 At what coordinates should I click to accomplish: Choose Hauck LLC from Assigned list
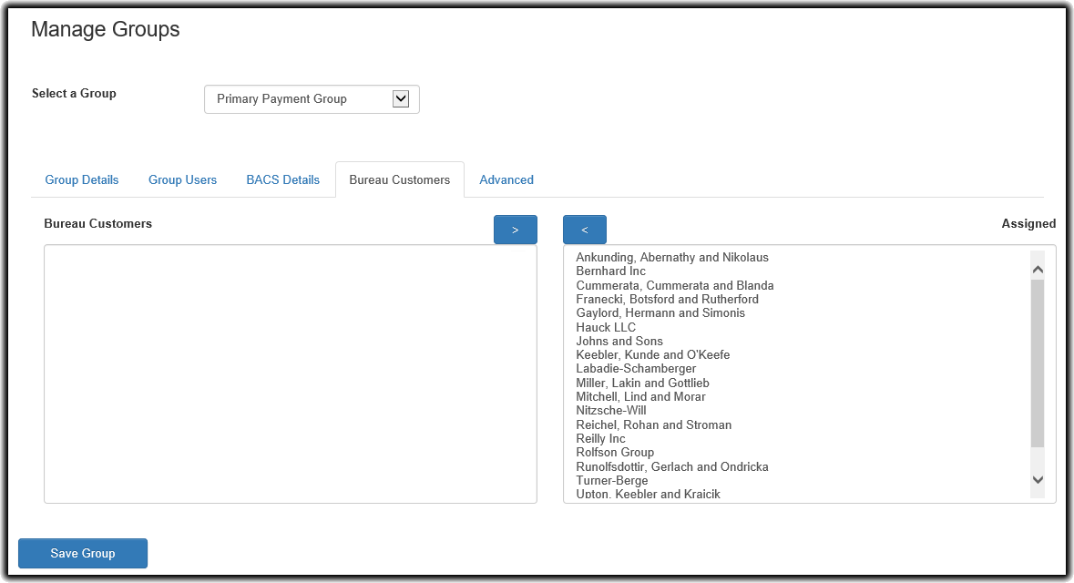point(606,327)
